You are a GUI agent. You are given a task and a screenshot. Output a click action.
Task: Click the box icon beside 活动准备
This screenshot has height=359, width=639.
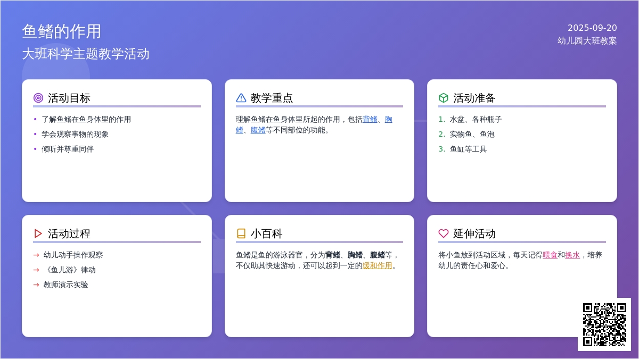coord(444,98)
